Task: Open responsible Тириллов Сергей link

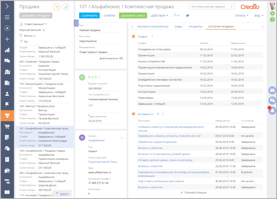Action: (103, 162)
